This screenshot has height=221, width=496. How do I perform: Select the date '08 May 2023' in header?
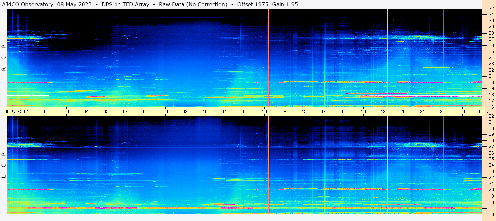75,5
